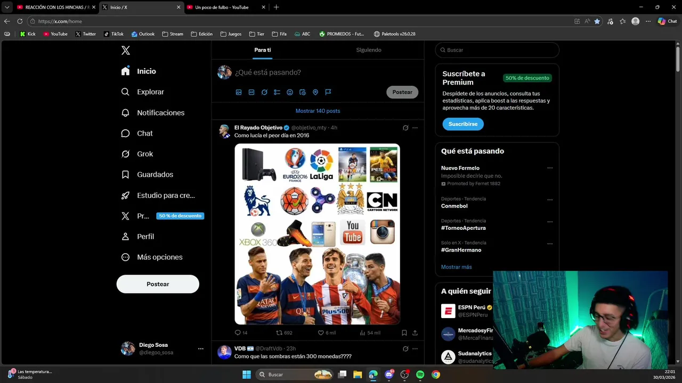
Task: Open Estudio para creadores sidebar item
Action: [158, 195]
